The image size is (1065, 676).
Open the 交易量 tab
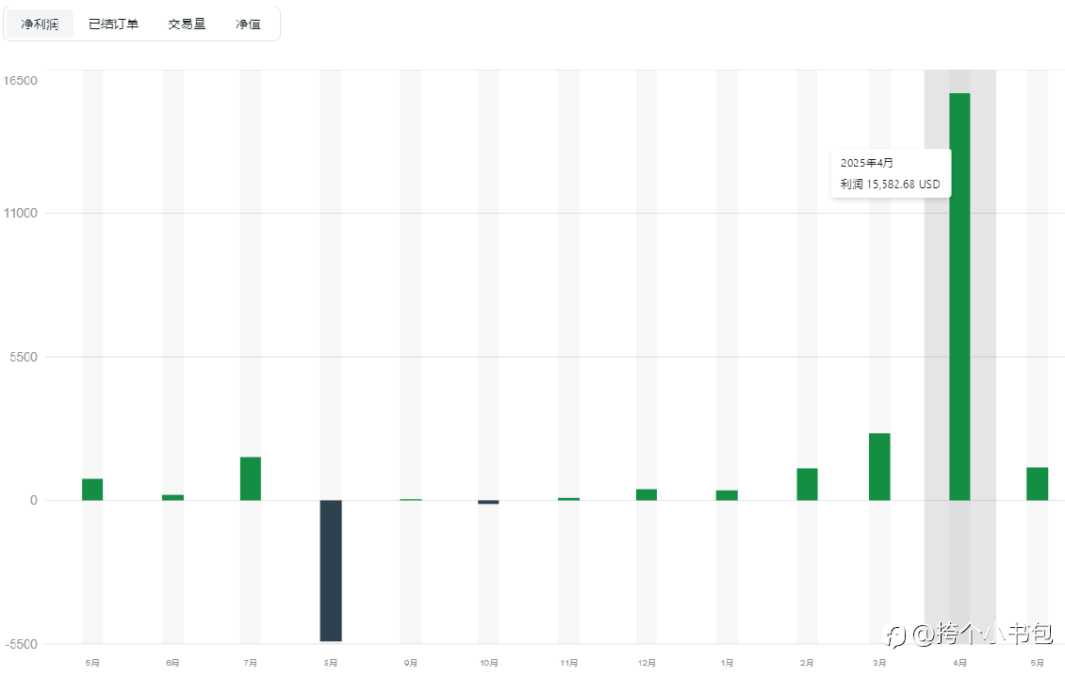point(187,24)
